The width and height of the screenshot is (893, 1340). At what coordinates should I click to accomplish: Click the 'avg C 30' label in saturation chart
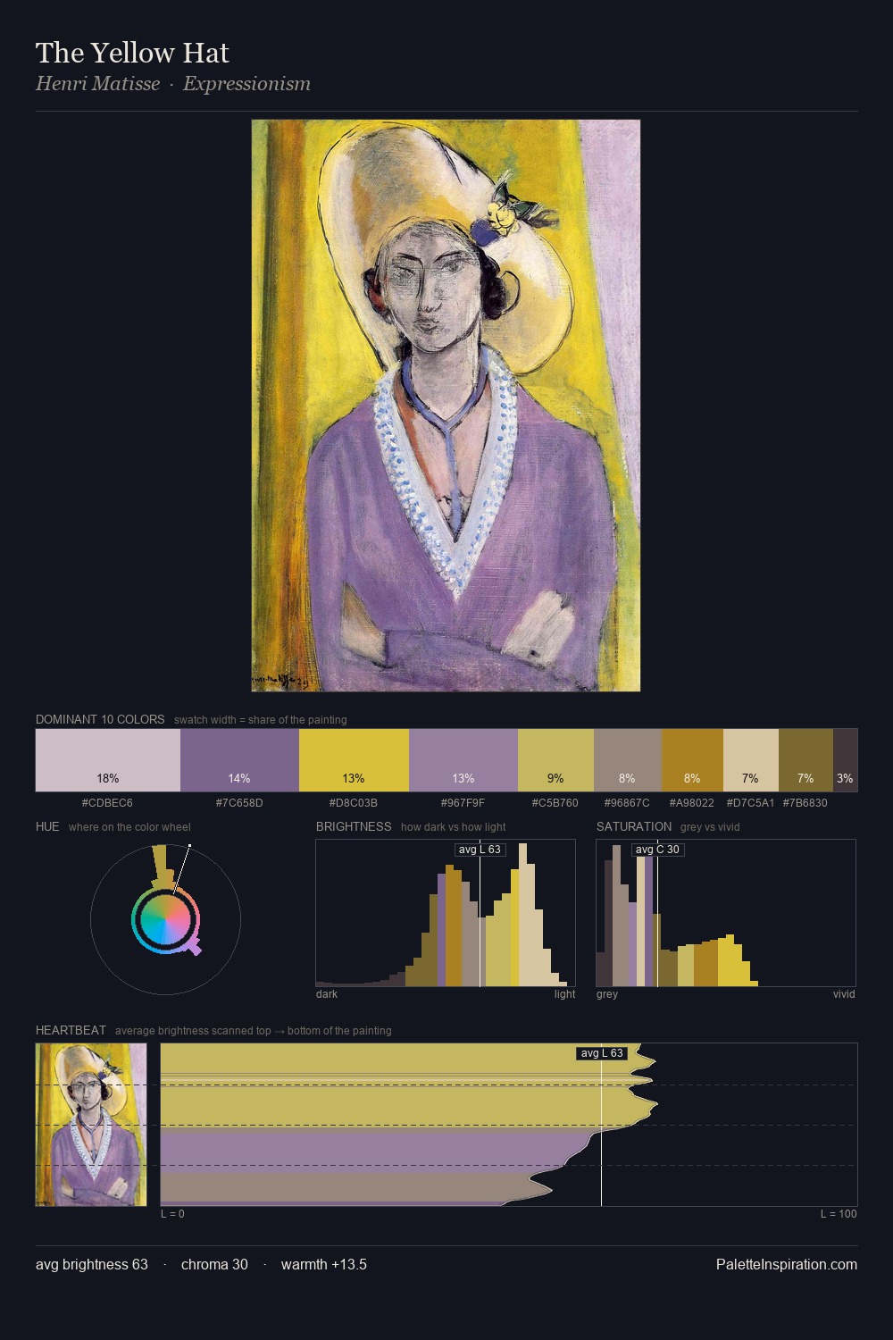click(657, 850)
